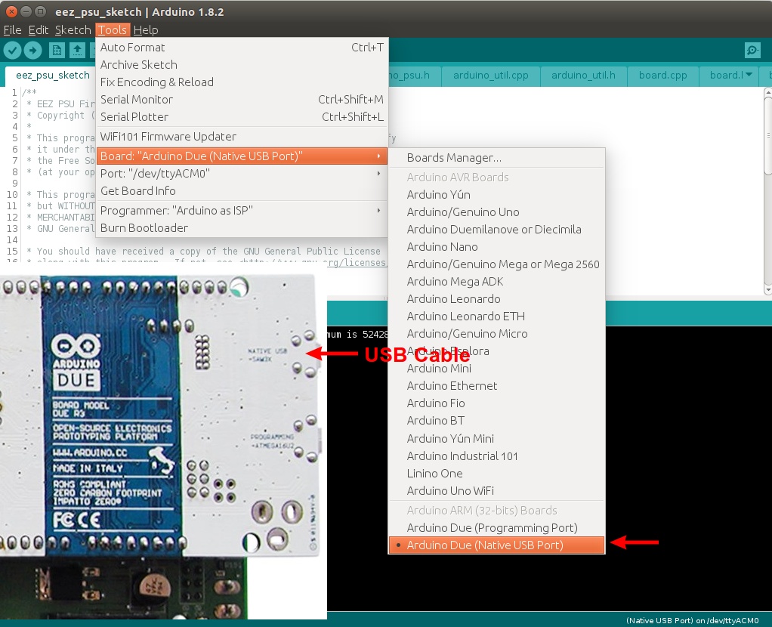The height and width of the screenshot is (627, 772).
Task: Open the tab list dropdown arrow
Action: click(749, 75)
